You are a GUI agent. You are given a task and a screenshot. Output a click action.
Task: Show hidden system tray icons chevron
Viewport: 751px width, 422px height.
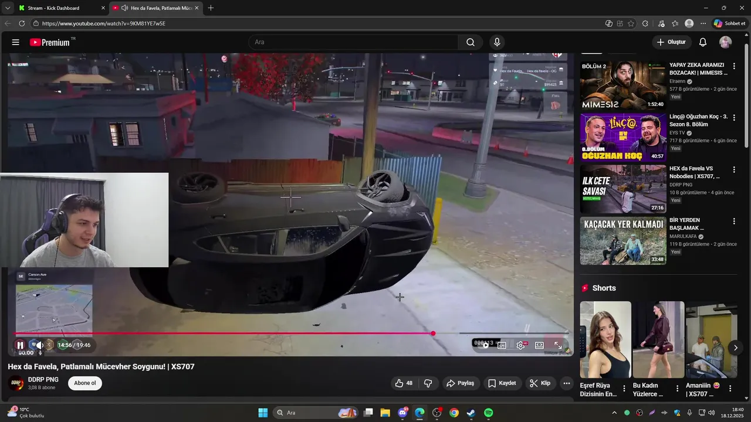[614, 413]
